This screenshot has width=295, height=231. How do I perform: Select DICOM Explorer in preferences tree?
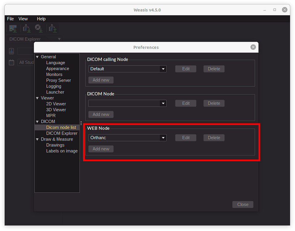pos(62,133)
